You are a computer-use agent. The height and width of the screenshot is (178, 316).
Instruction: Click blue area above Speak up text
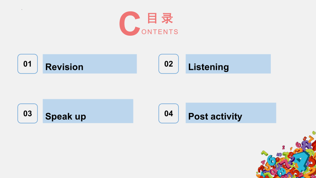88,105
